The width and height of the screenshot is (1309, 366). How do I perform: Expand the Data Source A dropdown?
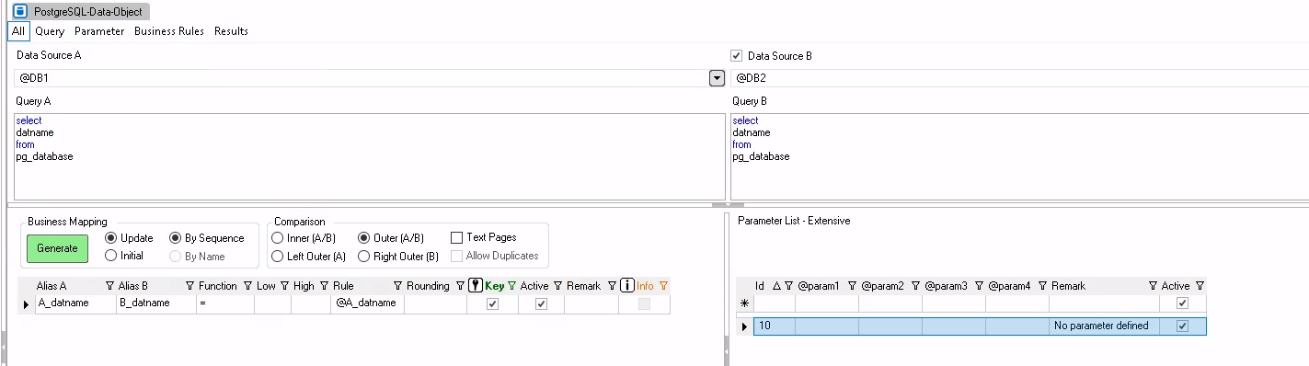[x=718, y=78]
